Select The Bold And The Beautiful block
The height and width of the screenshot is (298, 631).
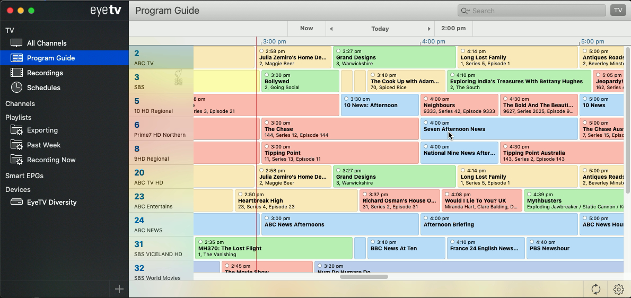click(539, 105)
